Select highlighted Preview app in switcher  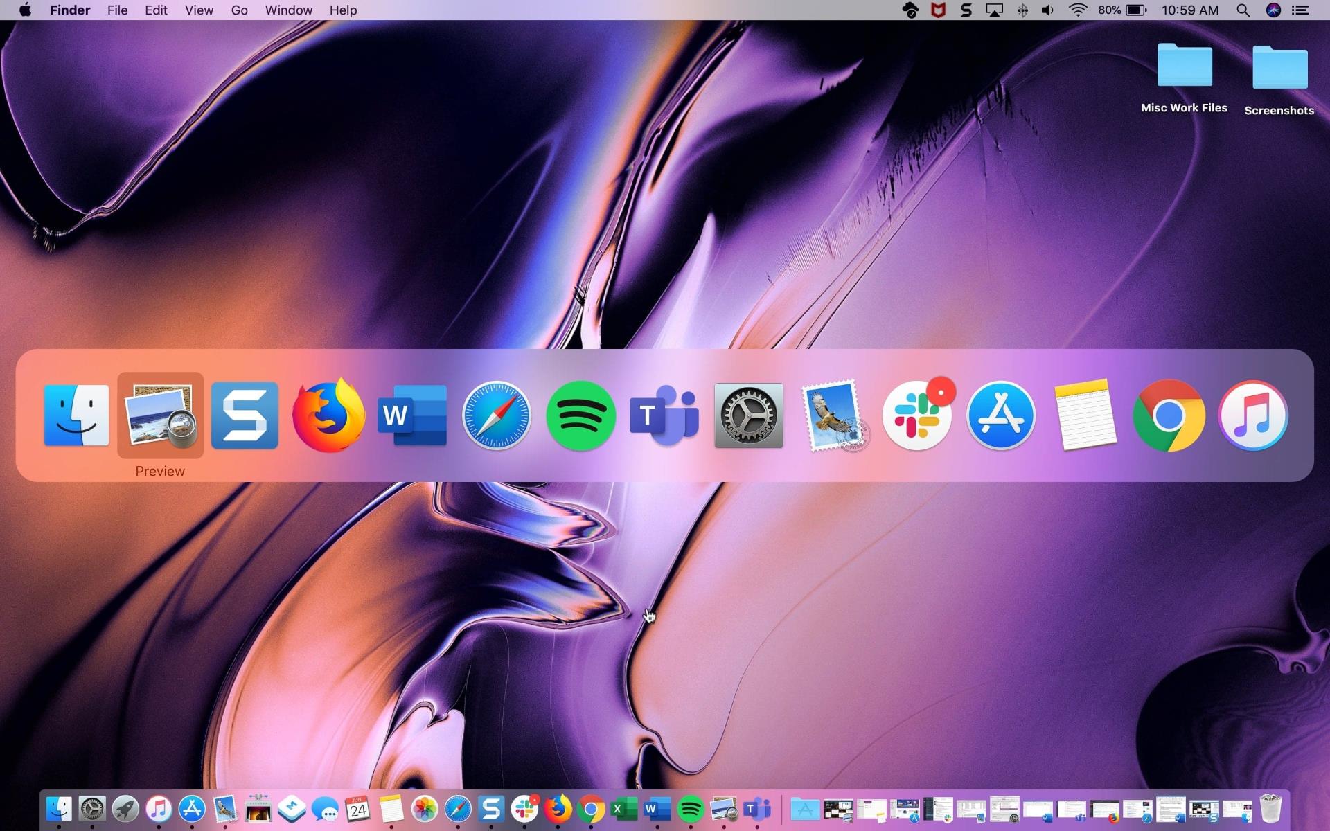click(160, 415)
